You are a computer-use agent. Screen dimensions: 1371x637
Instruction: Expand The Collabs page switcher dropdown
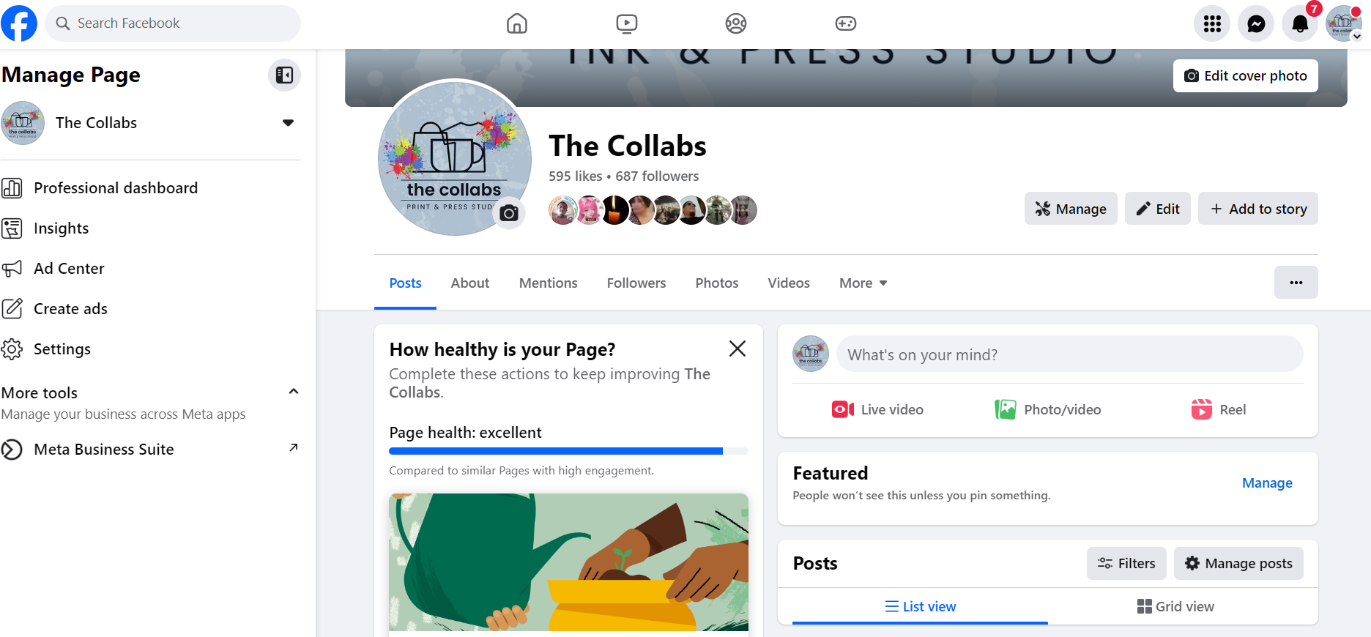pos(288,123)
